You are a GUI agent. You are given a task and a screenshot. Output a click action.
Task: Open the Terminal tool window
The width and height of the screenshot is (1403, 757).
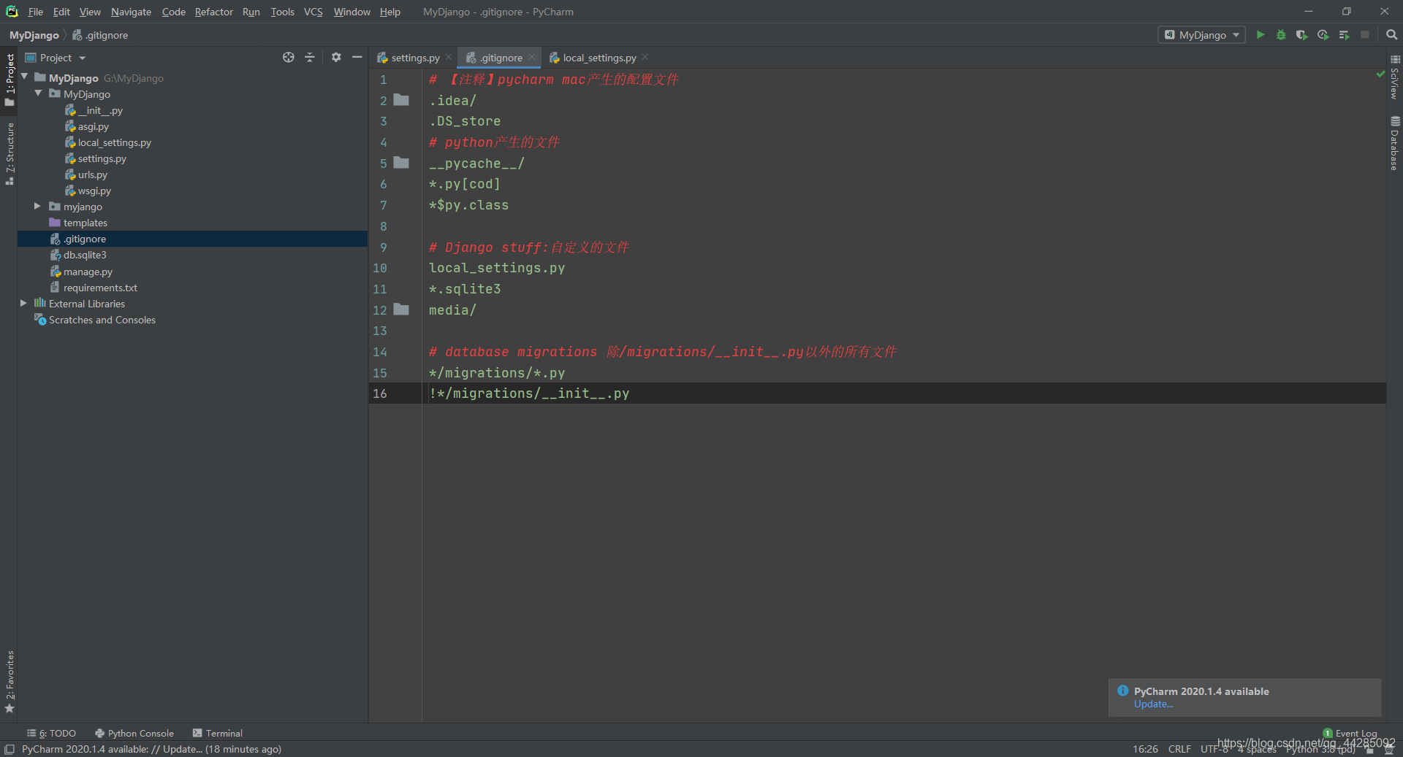217,733
